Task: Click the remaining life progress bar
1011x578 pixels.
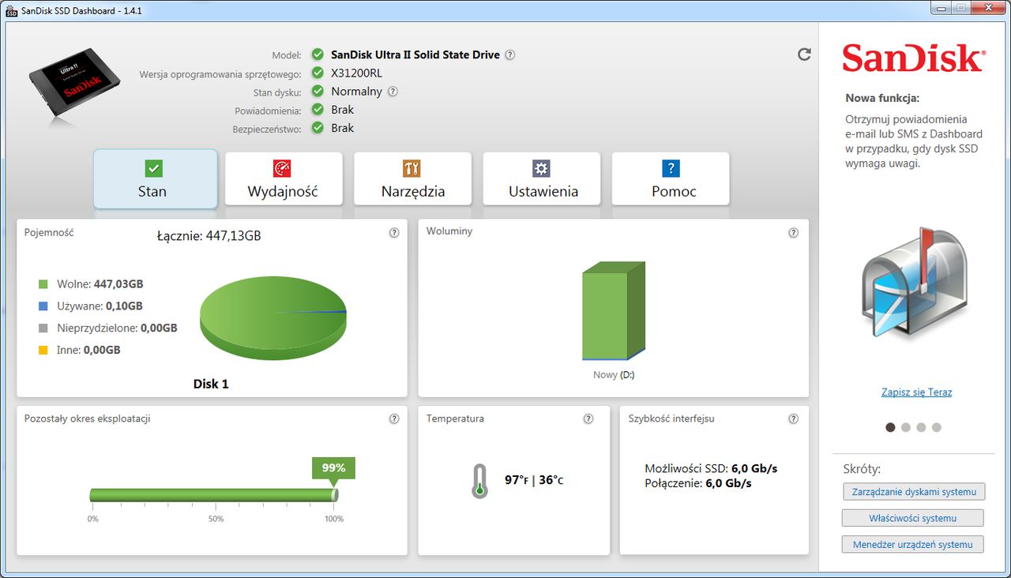Action: 214,495
